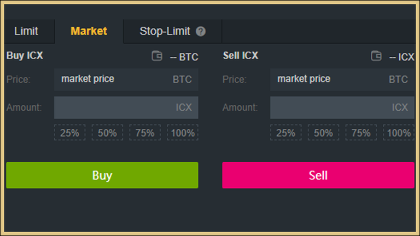
Task: Select 75% for the buy amount
Action: tap(145, 132)
